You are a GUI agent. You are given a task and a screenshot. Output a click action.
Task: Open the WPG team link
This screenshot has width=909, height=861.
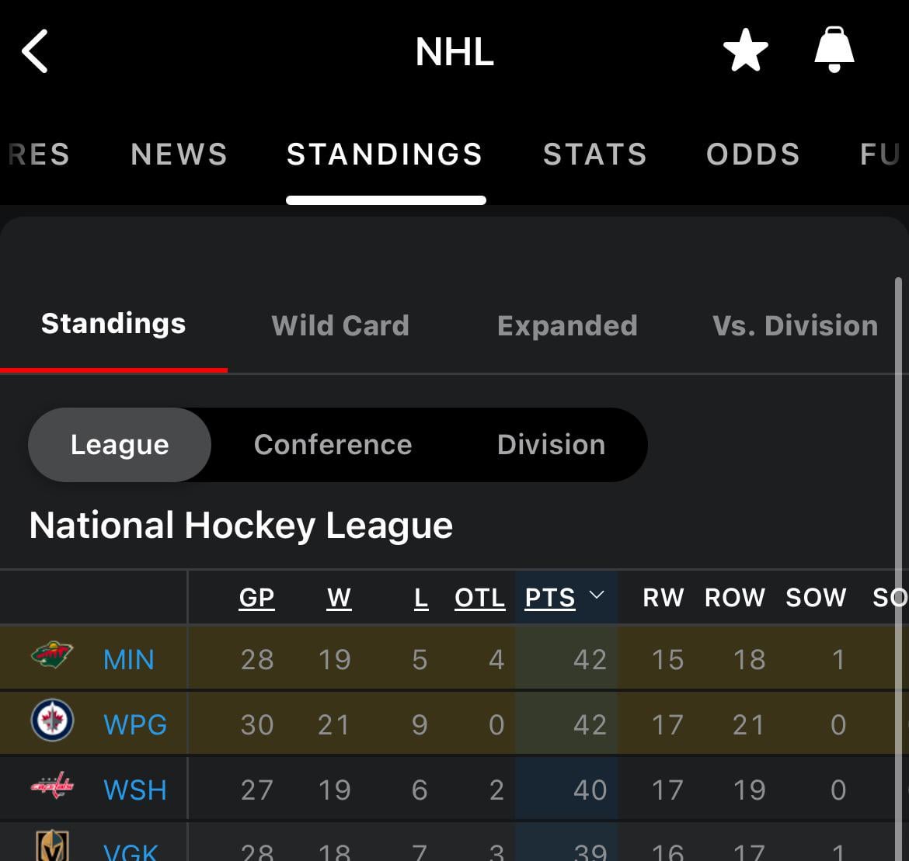point(135,725)
